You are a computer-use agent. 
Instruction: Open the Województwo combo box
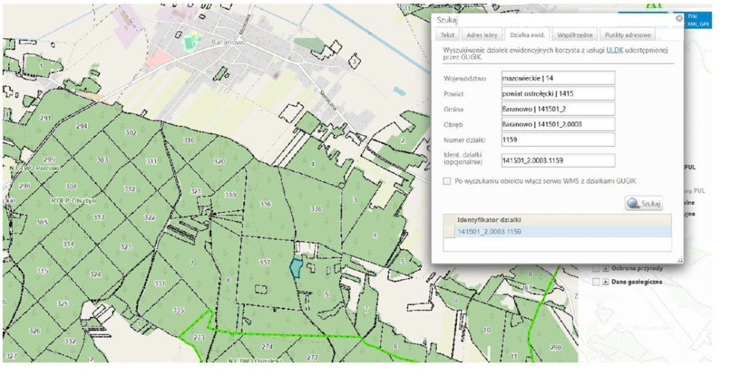click(x=557, y=78)
